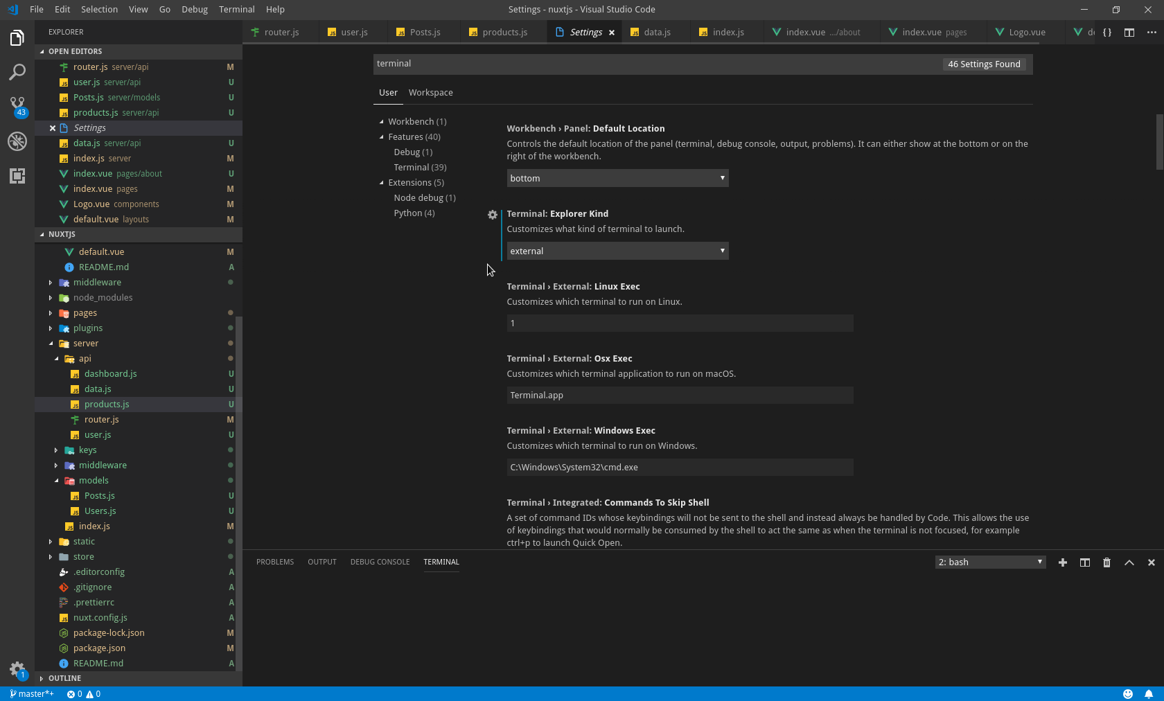Click the feedback smiley in status bar
This screenshot has height=701, width=1164.
point(1128,694)
